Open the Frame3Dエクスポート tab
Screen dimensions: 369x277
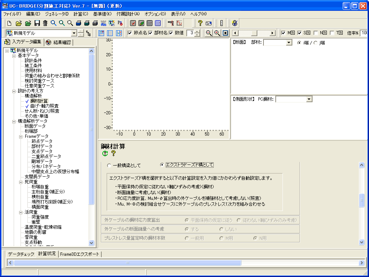click(80, 254)
